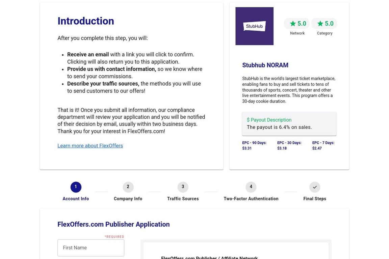Screen dimensions: 389x259
Task: Click the Category 5.0 star rating badge
Action: (324, 24)
